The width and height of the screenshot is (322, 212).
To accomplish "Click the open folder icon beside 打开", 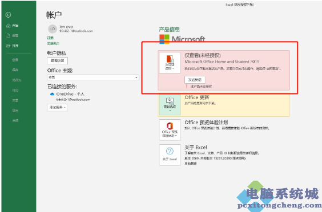I will point(8,46).
